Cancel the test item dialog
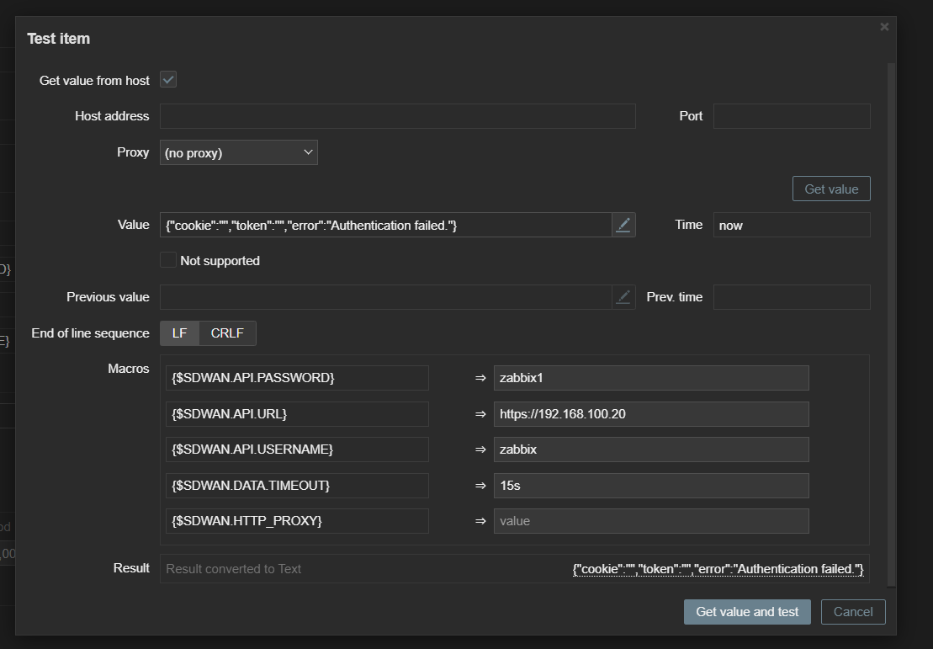Viewport: 933px width, 649px height. 853,612
